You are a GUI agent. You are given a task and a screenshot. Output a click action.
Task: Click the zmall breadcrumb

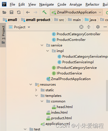tap(10, 20)
